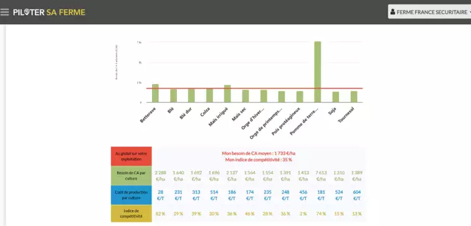Screen dimensions: 471x226
Task: Select the green Besoin de CA header
Action: click(x=131, y=176)
